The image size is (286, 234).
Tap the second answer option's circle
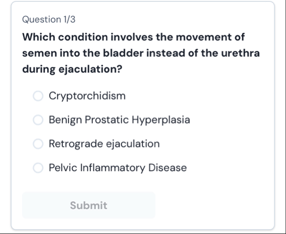coord(39,120)
